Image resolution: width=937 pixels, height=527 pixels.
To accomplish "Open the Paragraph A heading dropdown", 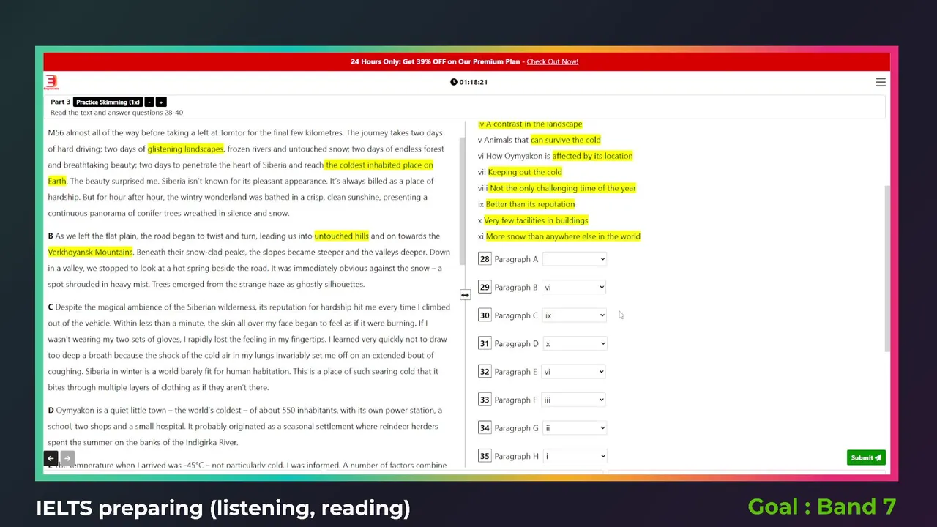I will coord(575,259).
